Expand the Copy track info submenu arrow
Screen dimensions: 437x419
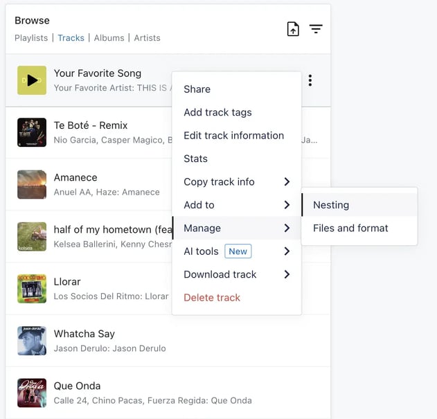287,182
